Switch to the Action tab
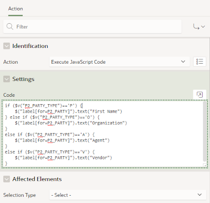Viewport: 210px width, 203px height. click(x=16, y=9)
